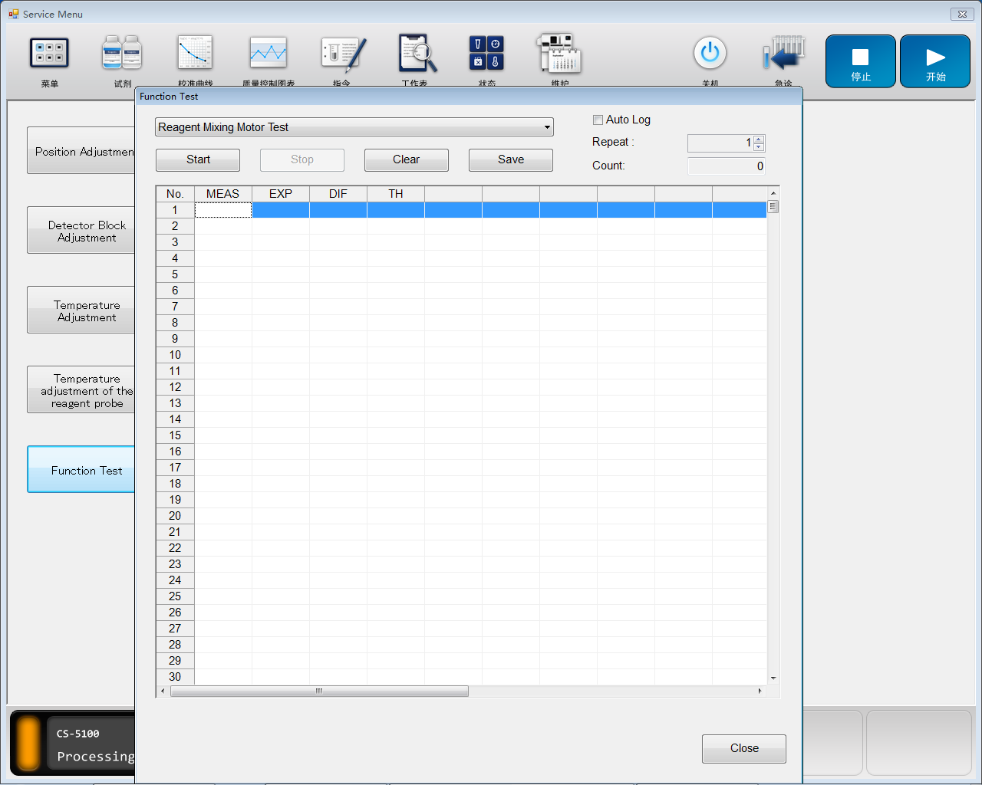This screenshot has width=982, height=785.
Task: Open the quality control chart icon
Action: click(268, 54)
